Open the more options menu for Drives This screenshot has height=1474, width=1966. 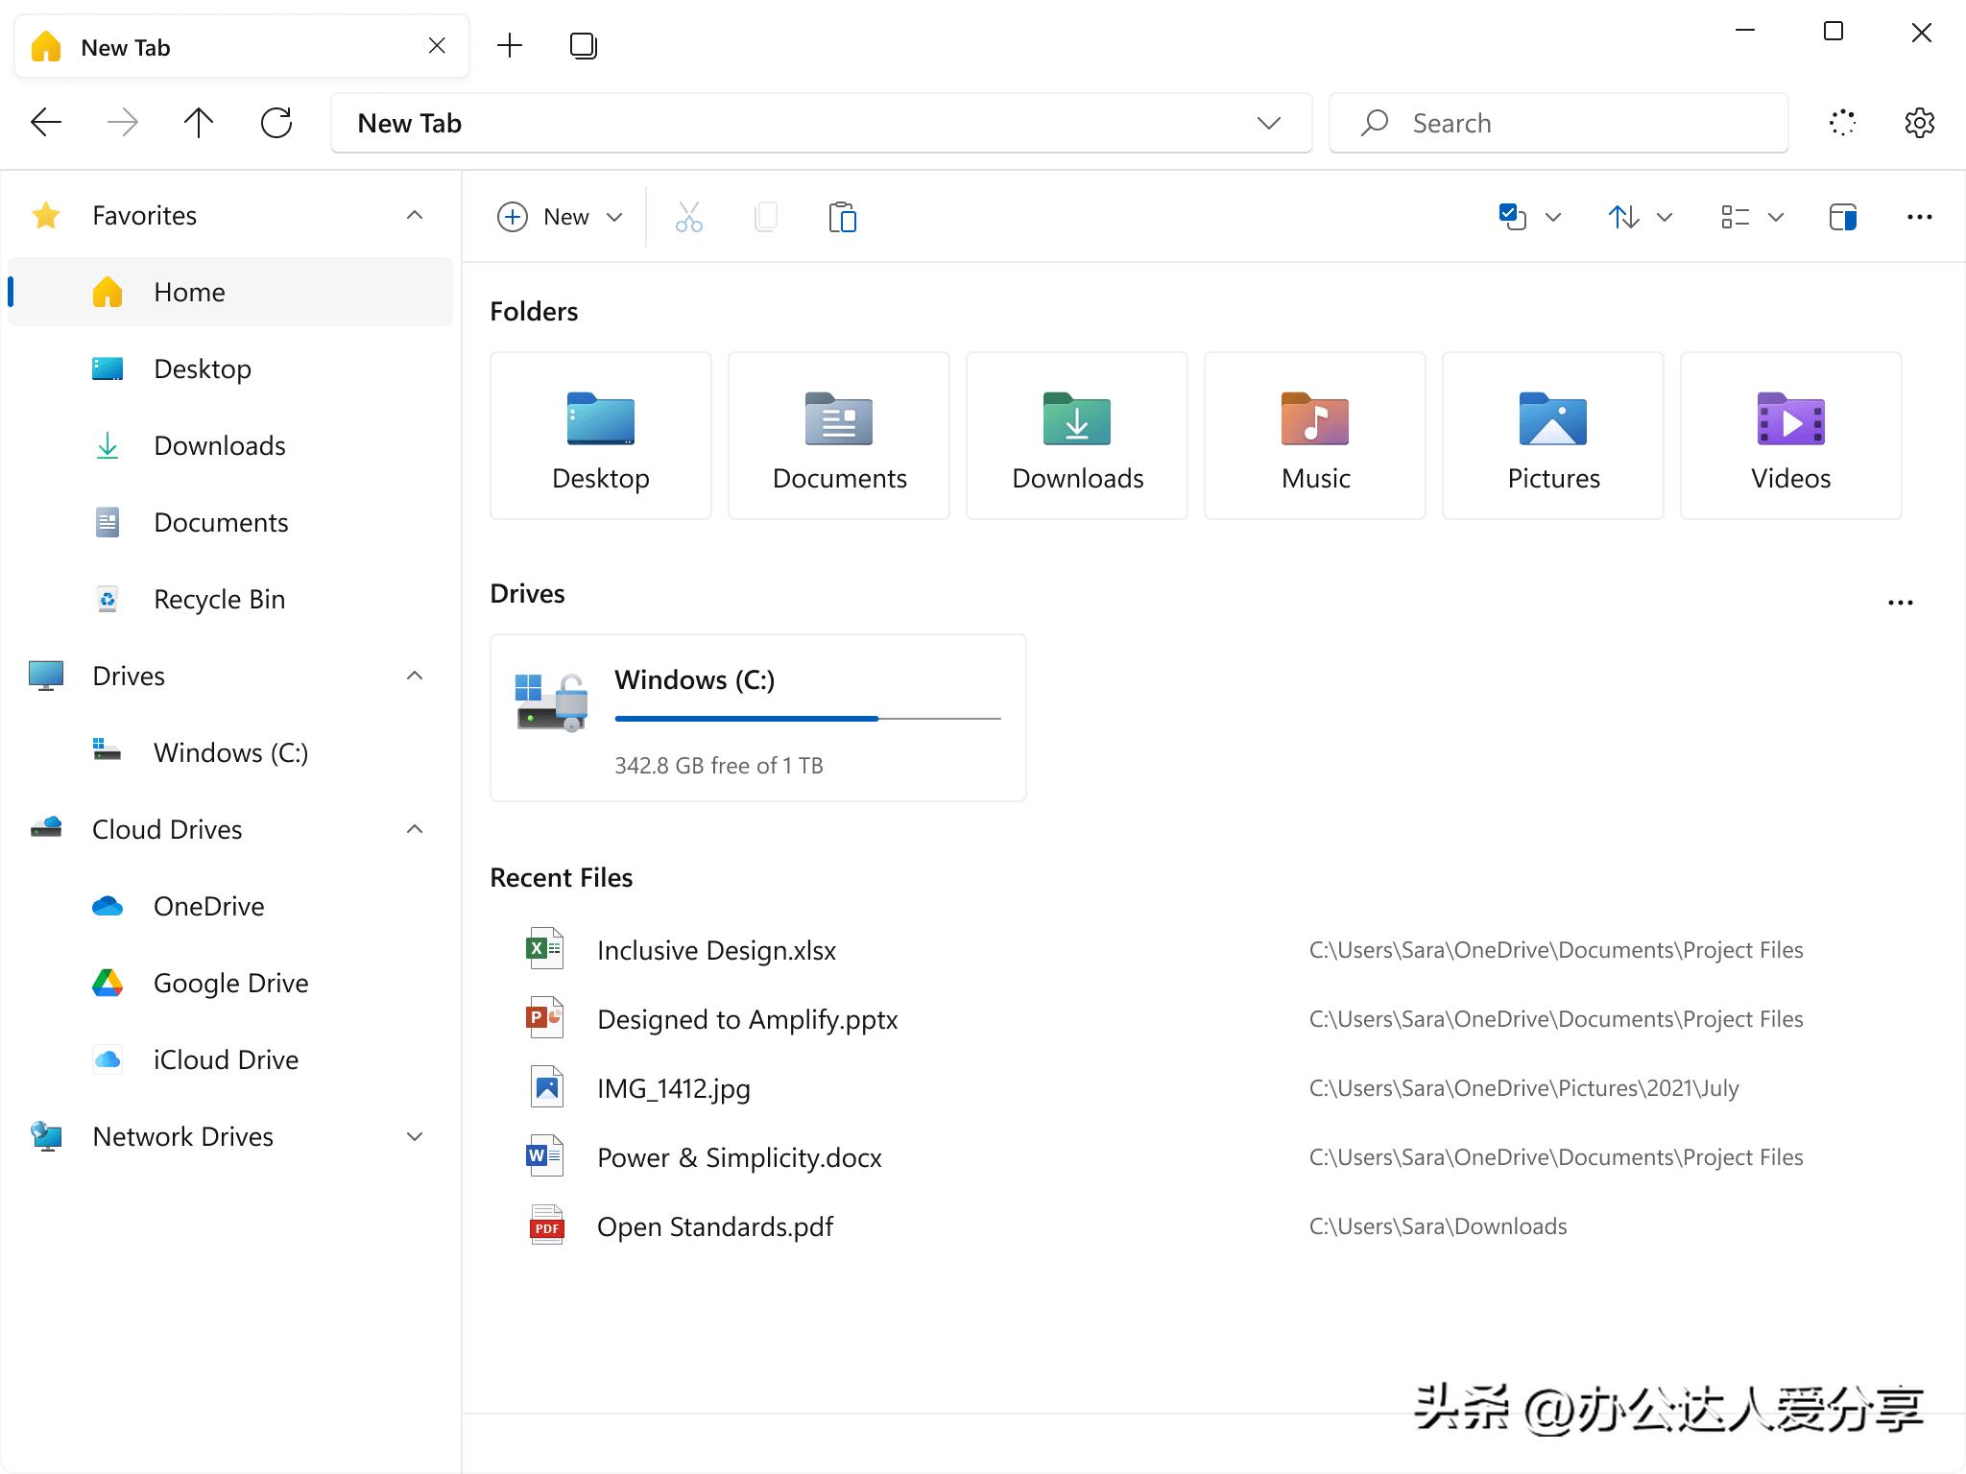pos(1901,602)
